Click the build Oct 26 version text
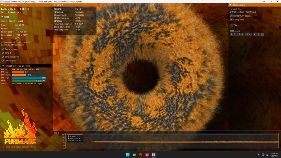281x158 pixels. (19, 147)
